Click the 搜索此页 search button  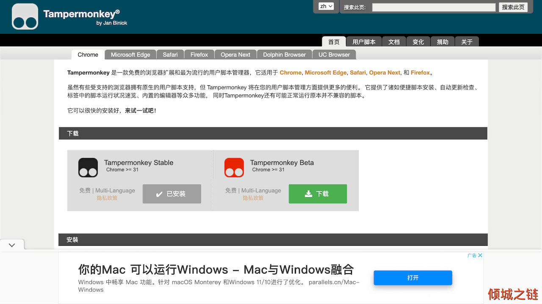pos(513,7)
